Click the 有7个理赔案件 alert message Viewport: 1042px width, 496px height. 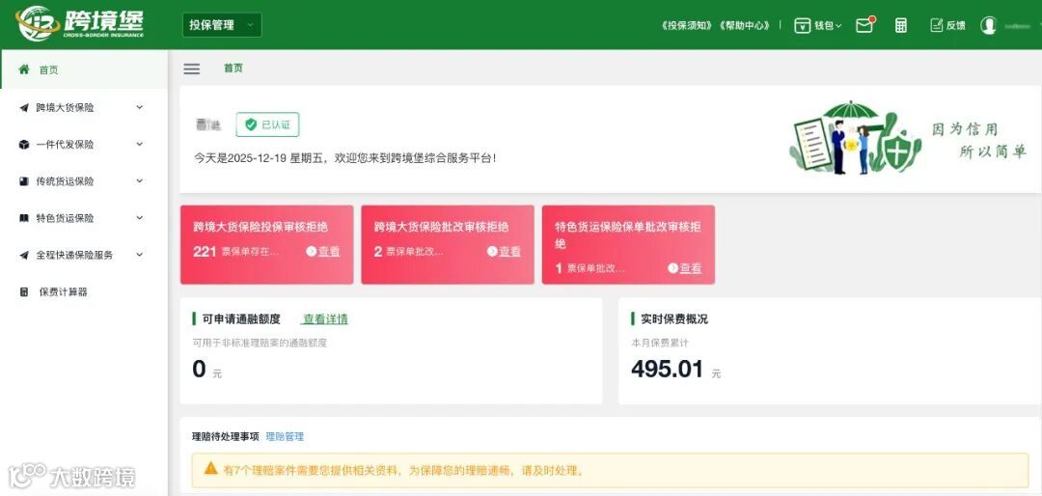pyautogui.click(x=404, y=471)
